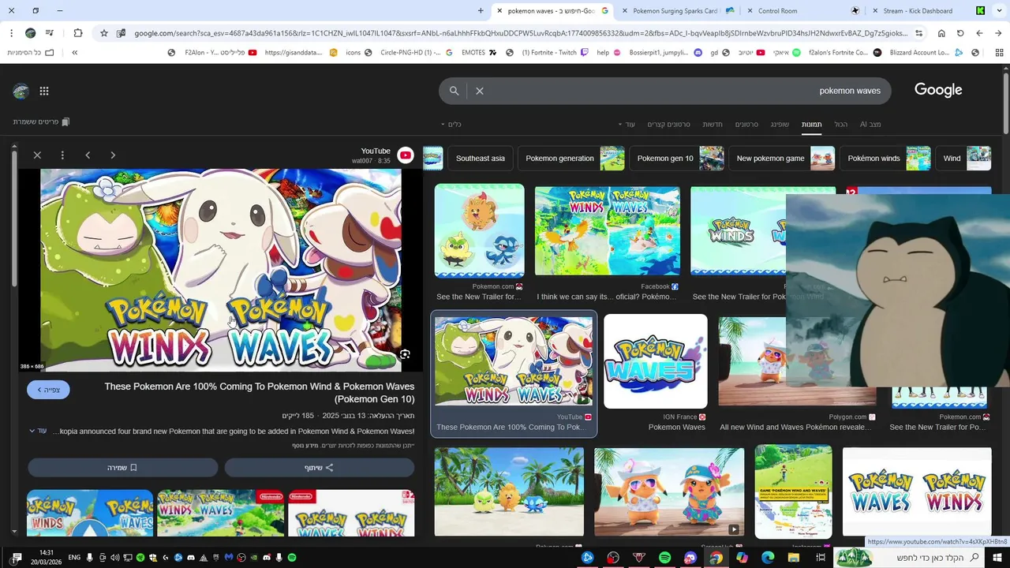Click the צפייה (Visit) button
The width and height of the screenshot is (1010, 568).
48,390
